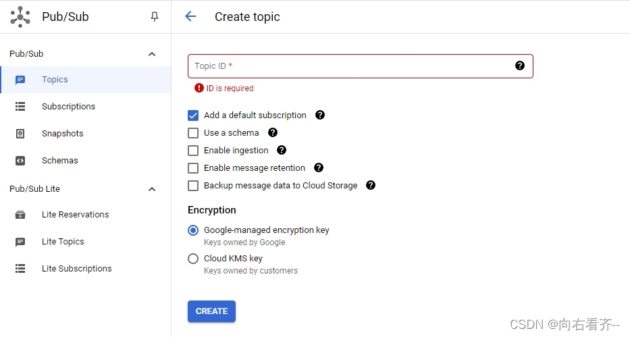
Task: Go back using the left arrow
Action: tap(190, 16)
